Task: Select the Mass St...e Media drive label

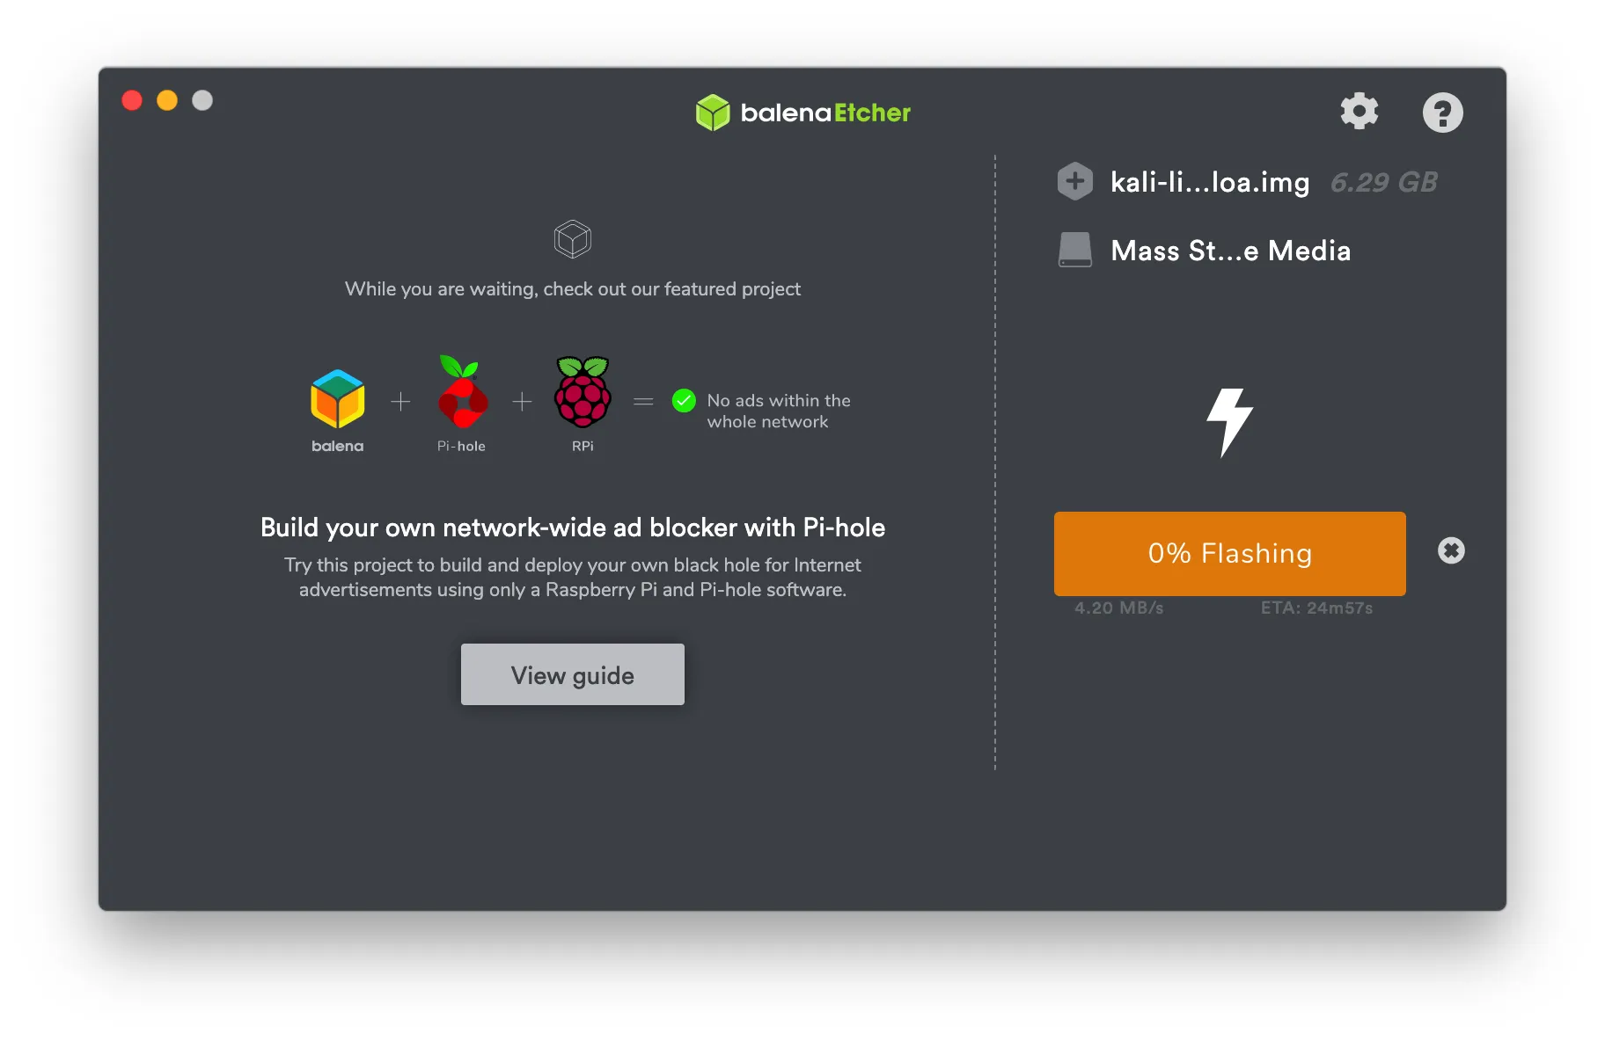Action: point(1230,251)
